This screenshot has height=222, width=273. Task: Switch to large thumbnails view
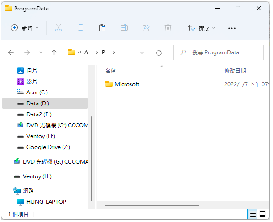tap(262, 214)
